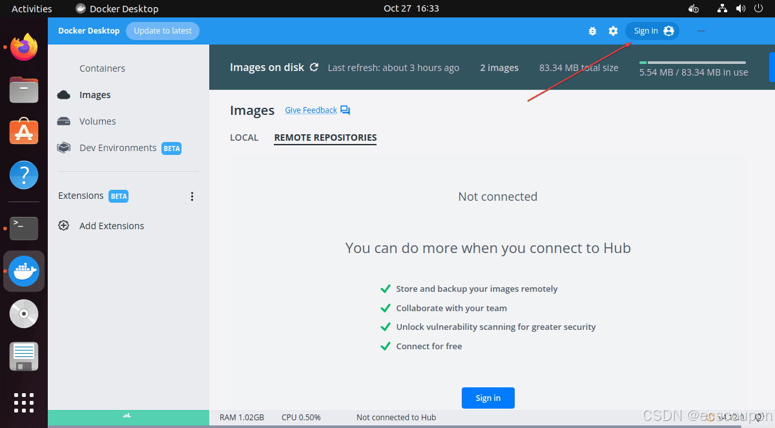Select the REMOTE REPOSITORIES tab

click(x=325, y=138)
